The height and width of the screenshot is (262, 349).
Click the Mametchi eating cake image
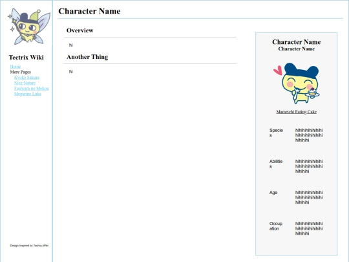pyautogui.click(x=296, y=83)
